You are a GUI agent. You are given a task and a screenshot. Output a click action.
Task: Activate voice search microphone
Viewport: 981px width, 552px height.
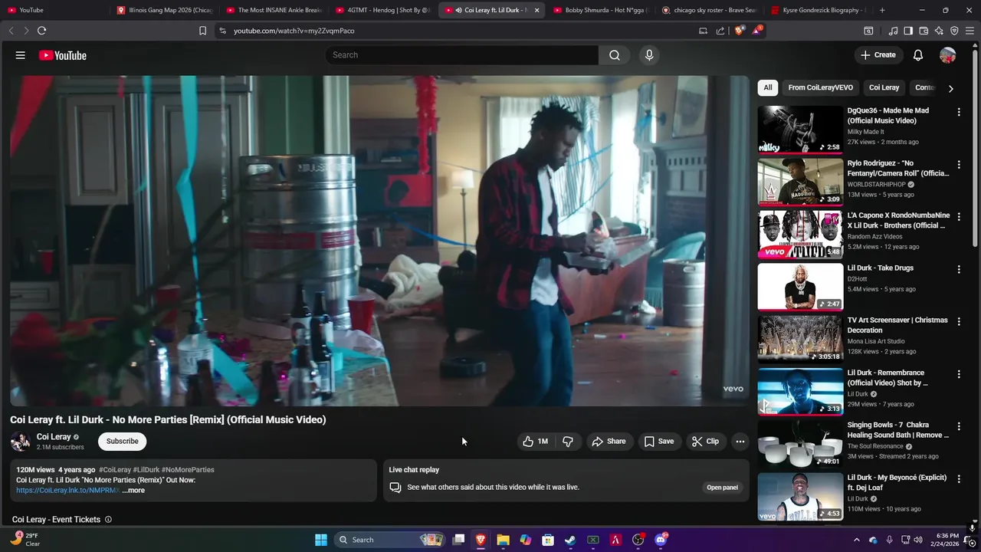[x=649, y=55]
